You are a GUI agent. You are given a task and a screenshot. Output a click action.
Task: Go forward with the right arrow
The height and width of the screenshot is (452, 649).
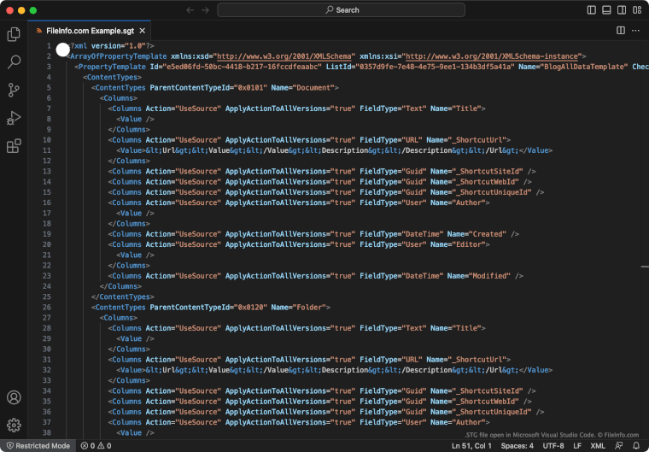coord(205,10)
